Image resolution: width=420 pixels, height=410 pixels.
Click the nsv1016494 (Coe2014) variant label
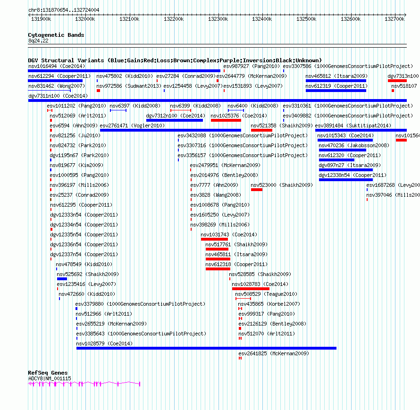click(57, 66)
